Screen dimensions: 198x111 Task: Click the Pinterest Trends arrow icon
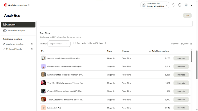pos(4,49)
